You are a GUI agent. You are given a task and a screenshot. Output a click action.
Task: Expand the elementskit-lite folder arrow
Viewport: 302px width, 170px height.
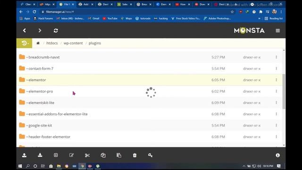[27, 103]
